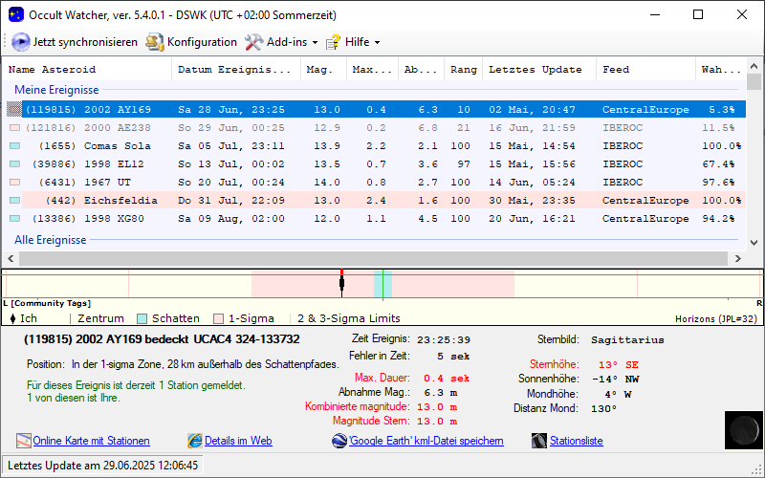Click the Hilfe help icon
Image resolution: width=765 pixels, height=478 pixels.
333,42
